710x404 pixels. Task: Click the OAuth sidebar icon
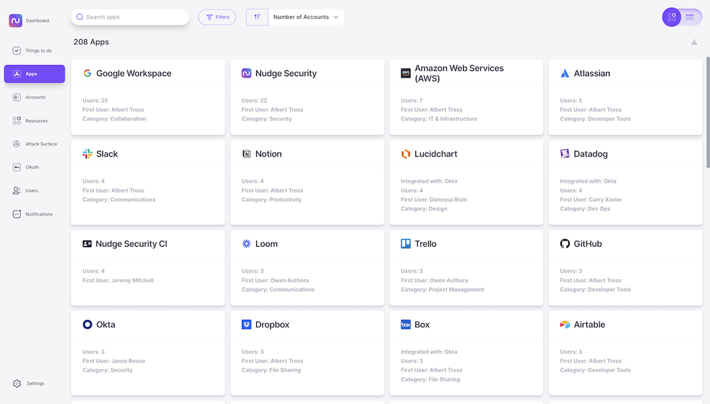click(x=17, y=167)
